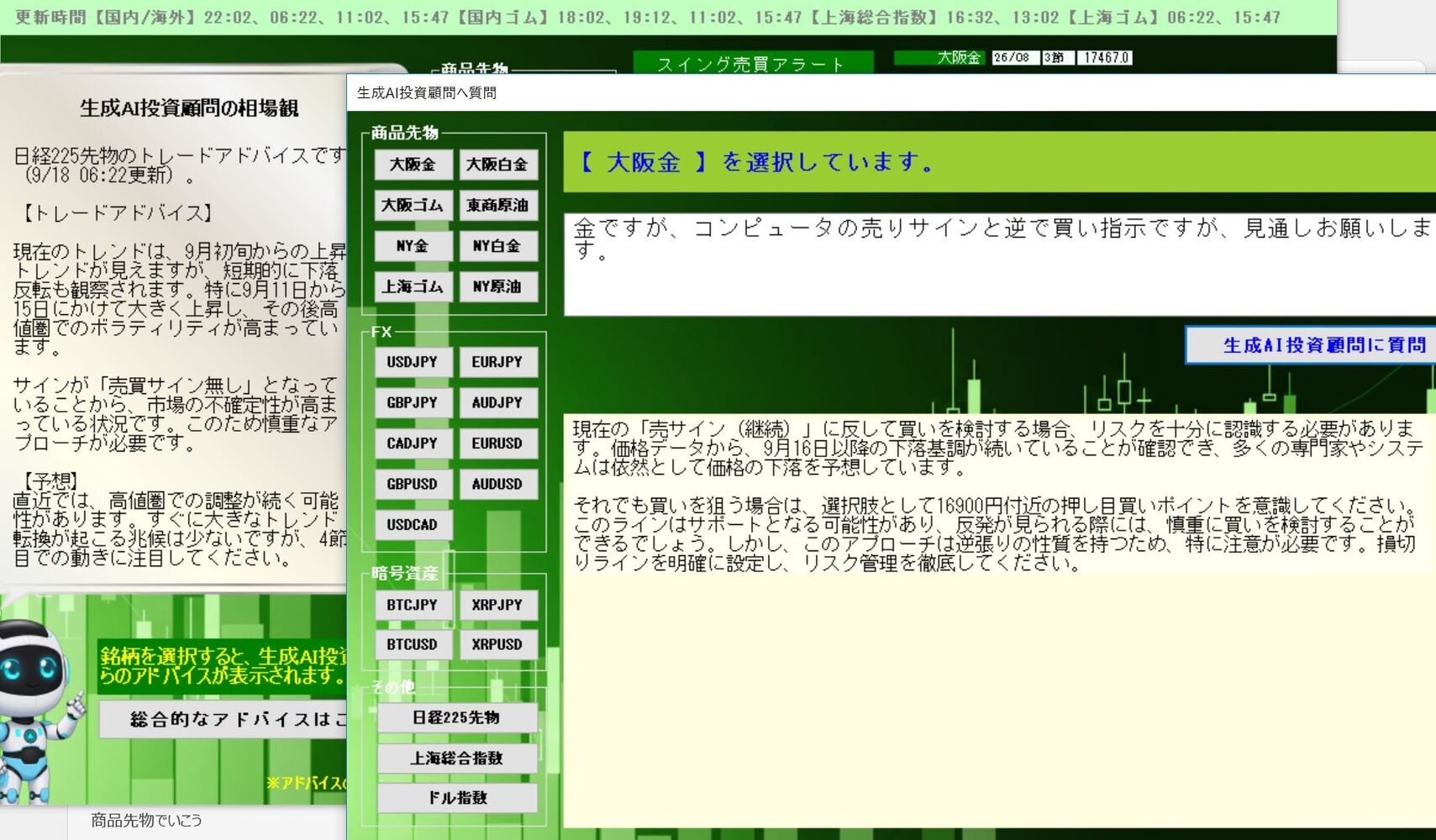
Task: Click 生成AI投資顧問の相場観 heading
Action: pos(189,108)
